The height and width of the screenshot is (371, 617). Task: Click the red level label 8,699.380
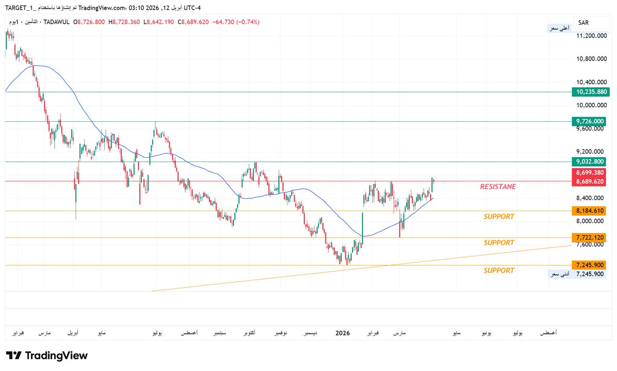(589, 173)
